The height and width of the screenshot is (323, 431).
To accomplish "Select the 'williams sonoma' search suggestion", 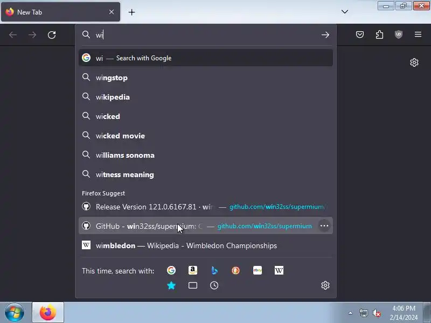I will tap(206, 155).
